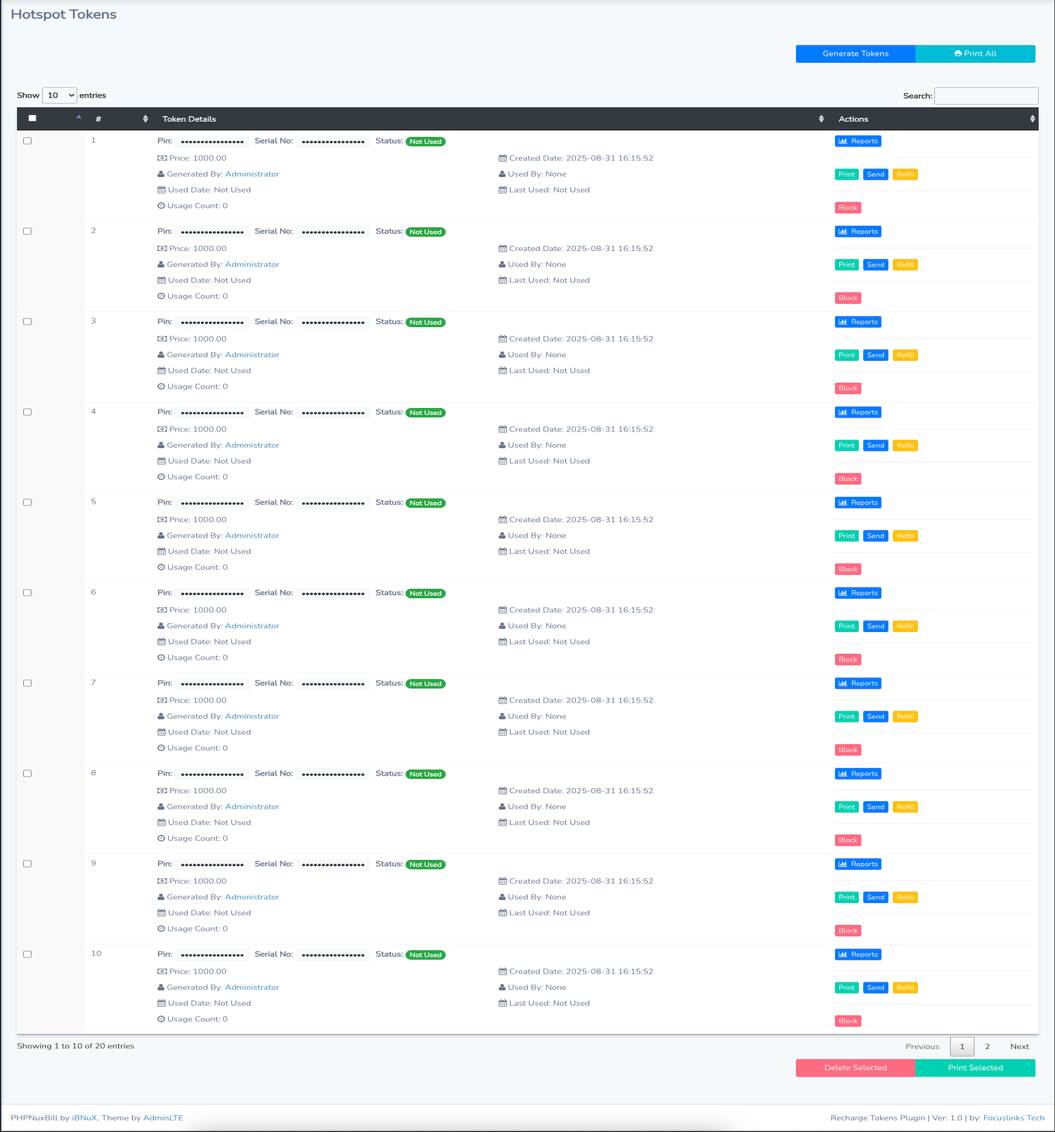Send token number 7
The width and height of the screenshot is (1055, 1132).
click(x=875, y=717)
